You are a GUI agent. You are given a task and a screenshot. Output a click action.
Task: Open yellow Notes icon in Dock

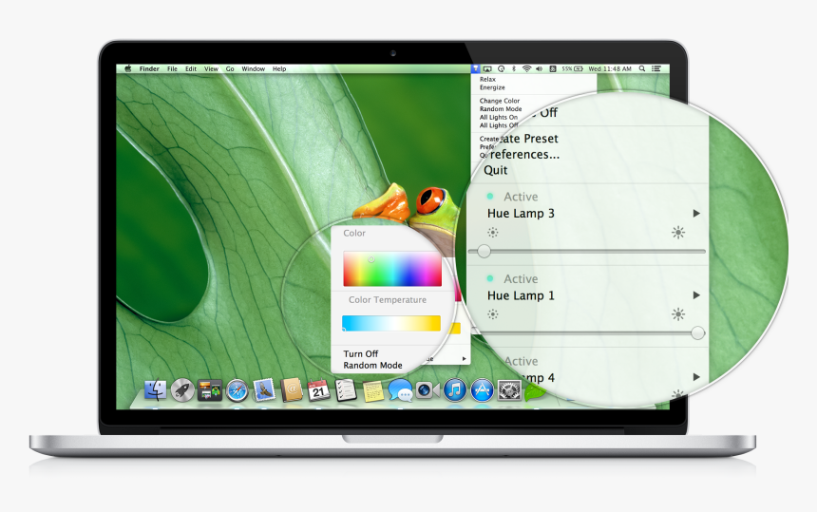(373, 390)
